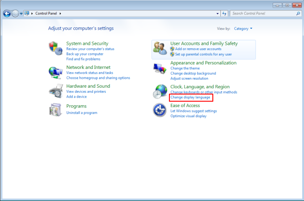
Task: Open Add or remove user accounts link
Action: point(198,49)
